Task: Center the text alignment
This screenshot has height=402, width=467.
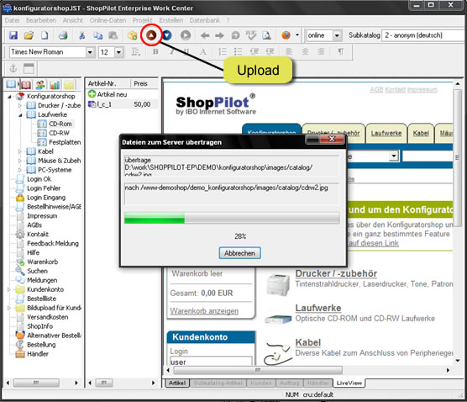Action: (305, 52)
